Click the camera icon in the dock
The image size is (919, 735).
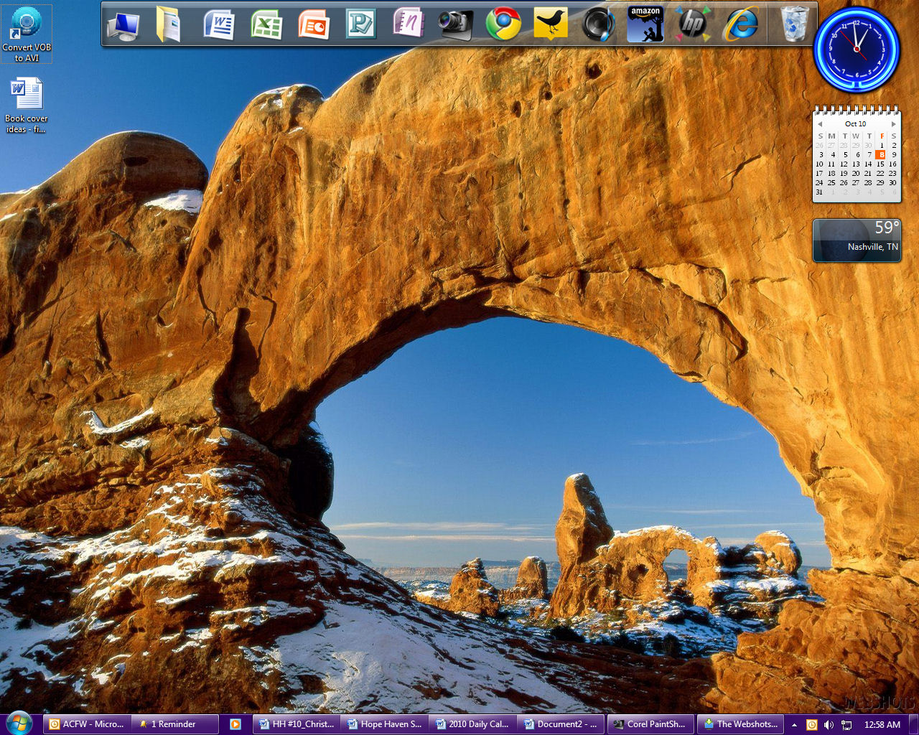coord(455,24)
